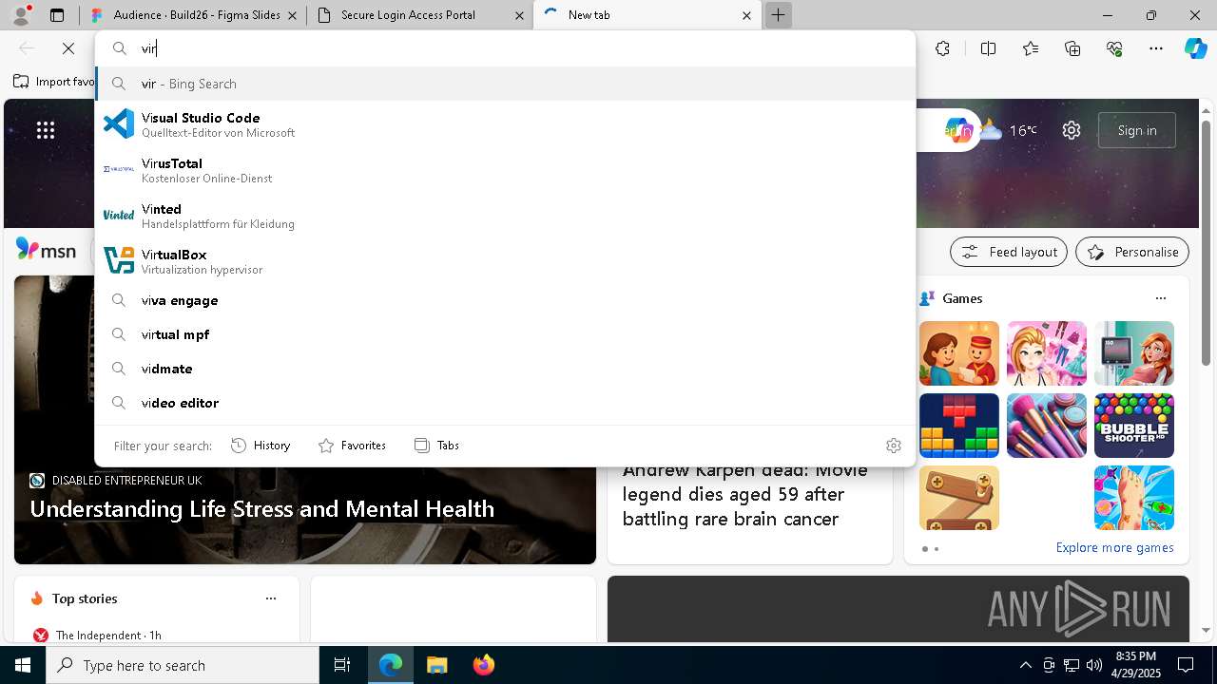This screenshot has height=684, width=1217.
Task: Open volume control in system tray
Action: tap(1093, 665)
